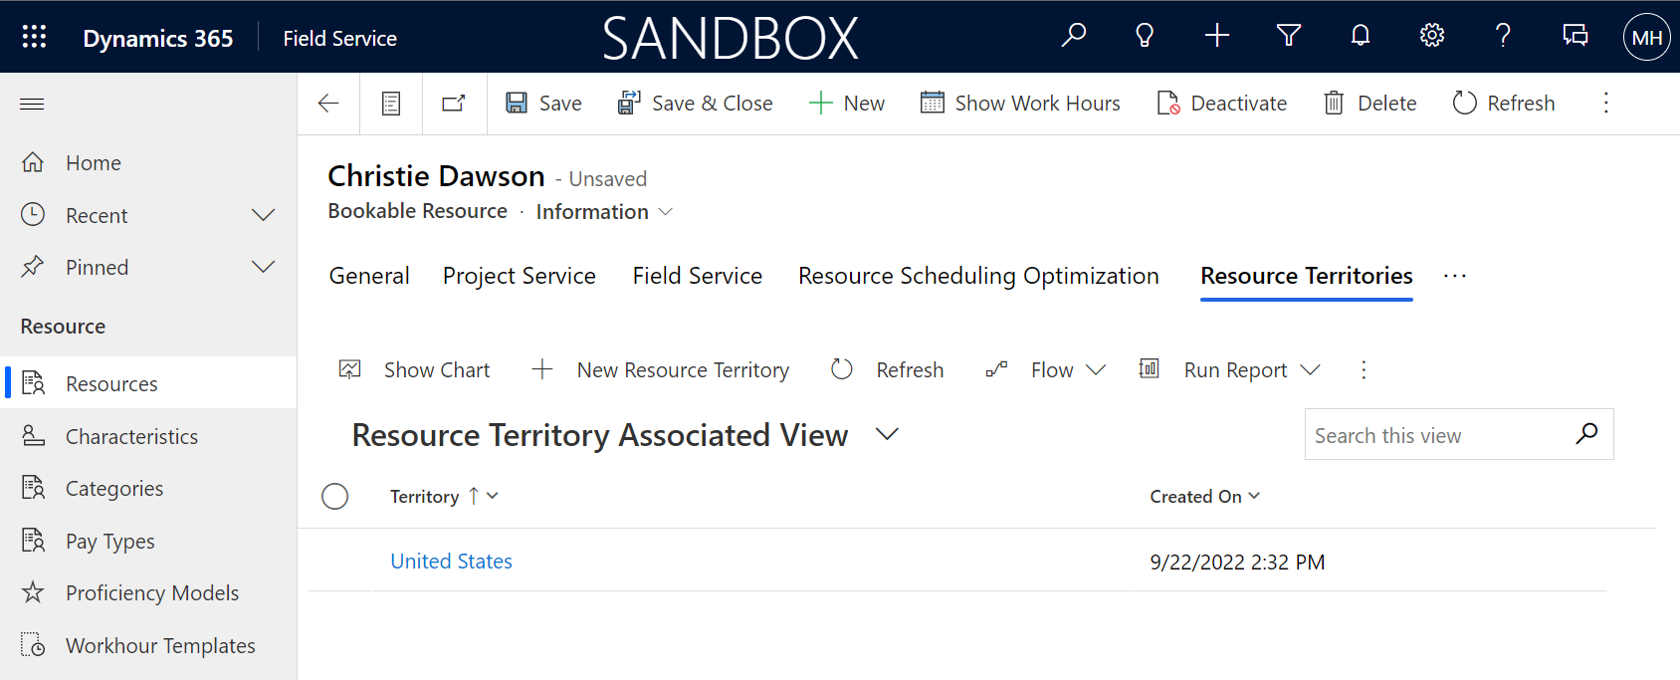Click the lightbulb assistant icon
This screenshot has width=1680, height=680.
1145,36
